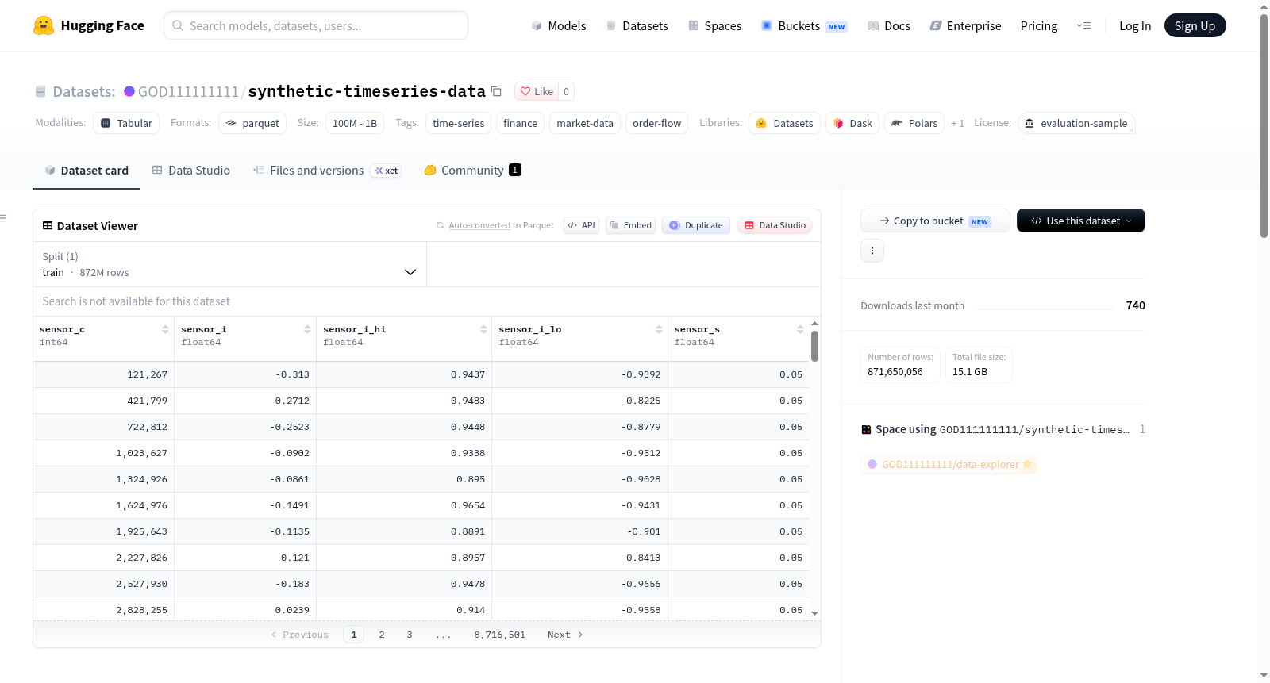Click the finance tag

click(x=520, y=123)
